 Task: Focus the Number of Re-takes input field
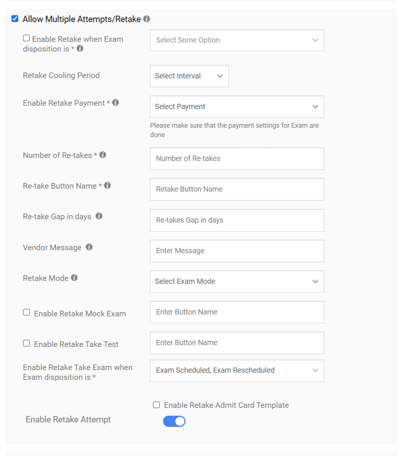click(x=237, y=159)
